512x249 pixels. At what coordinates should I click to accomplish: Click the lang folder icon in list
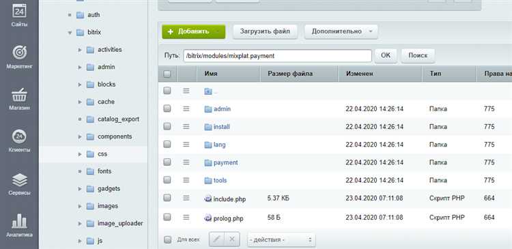(208, 145)
